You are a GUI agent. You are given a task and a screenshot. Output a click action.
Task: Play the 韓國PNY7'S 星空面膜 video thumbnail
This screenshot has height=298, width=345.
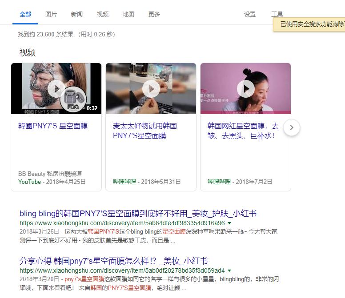56,88
